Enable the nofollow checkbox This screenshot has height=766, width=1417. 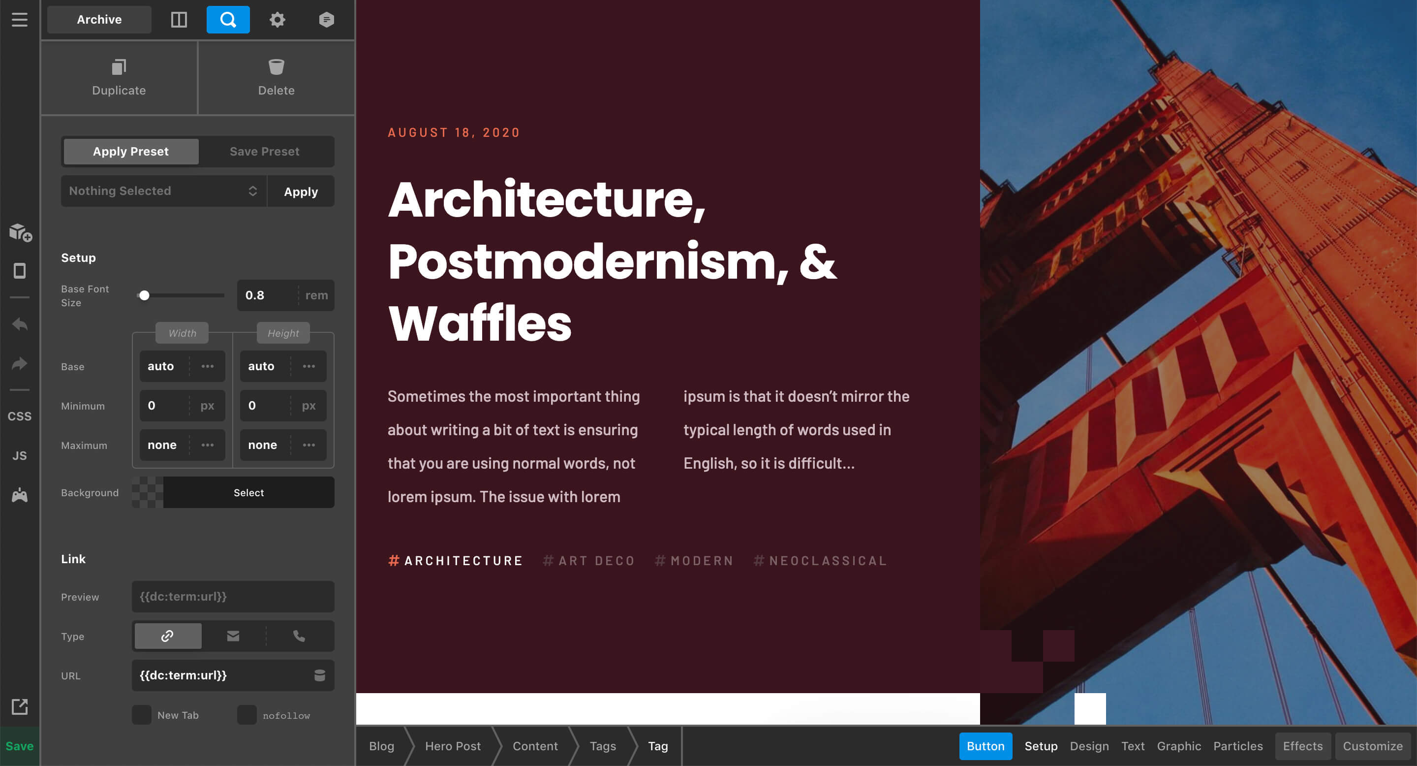tap(246, 715)
